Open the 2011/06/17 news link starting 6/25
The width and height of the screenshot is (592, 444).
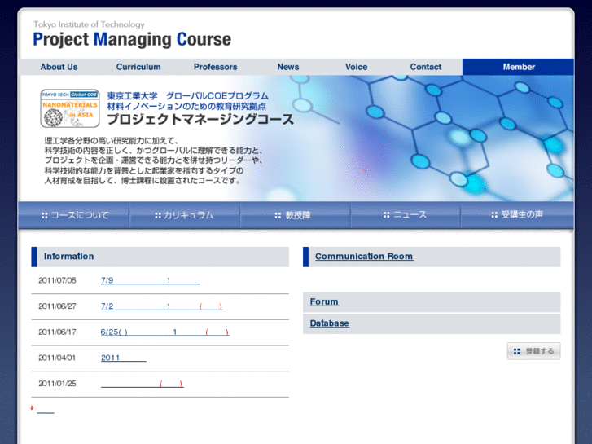point(165,332)
